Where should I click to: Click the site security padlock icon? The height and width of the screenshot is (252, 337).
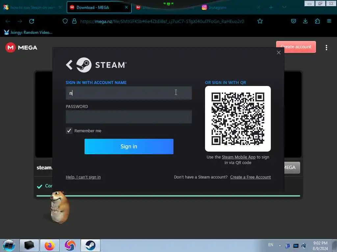click(74, 21)
